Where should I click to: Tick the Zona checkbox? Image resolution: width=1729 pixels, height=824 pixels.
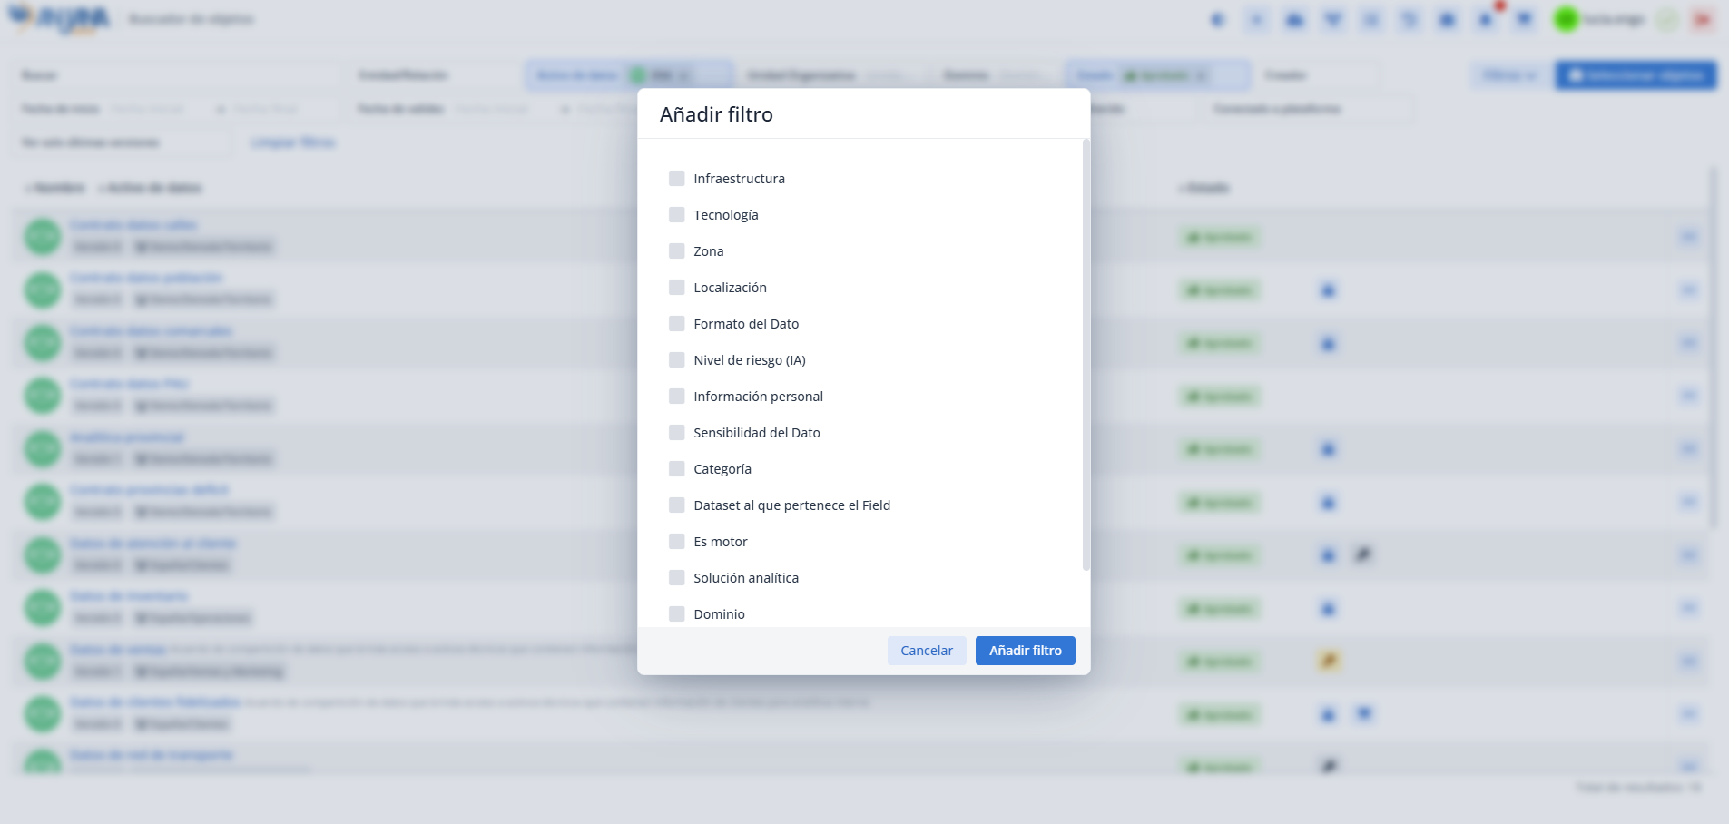tap(677, 251)
